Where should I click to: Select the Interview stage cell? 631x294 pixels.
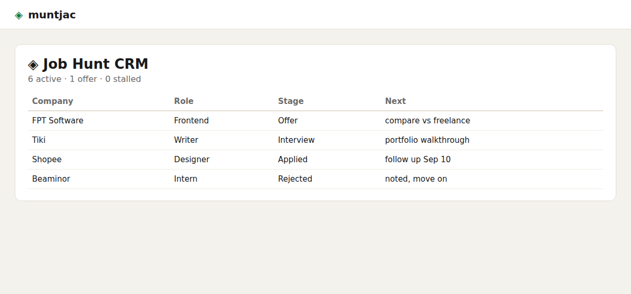pyautogui.click(x=328, y=140)
